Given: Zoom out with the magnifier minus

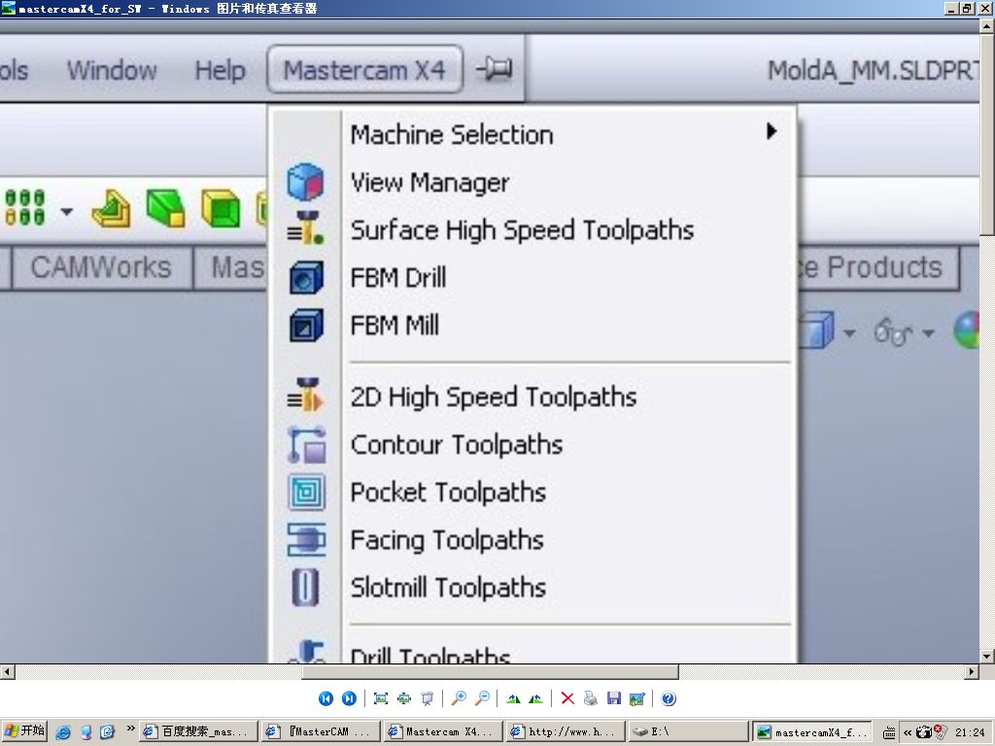Looking at the screenshot, I should pyautogui.click(x=482, y=698).
